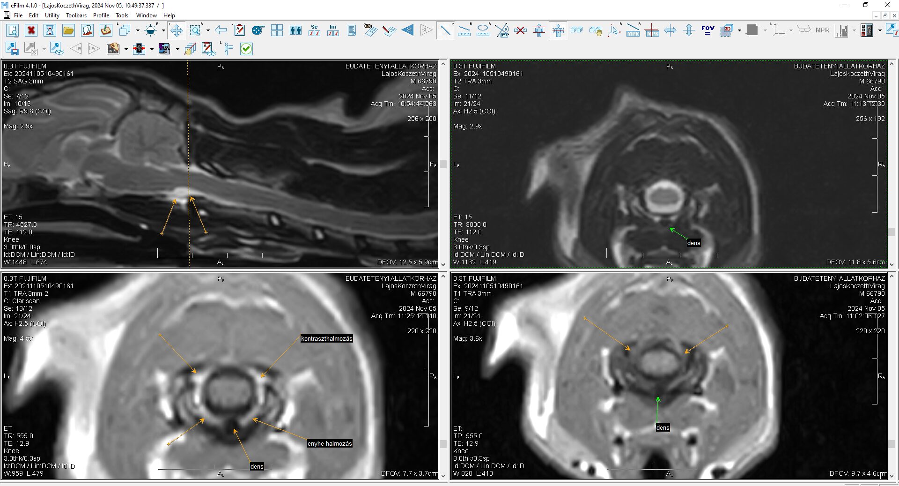Open the text annotation tool icon
The width and height of the screenshot is (899, 486).
(x=239, y=30)
